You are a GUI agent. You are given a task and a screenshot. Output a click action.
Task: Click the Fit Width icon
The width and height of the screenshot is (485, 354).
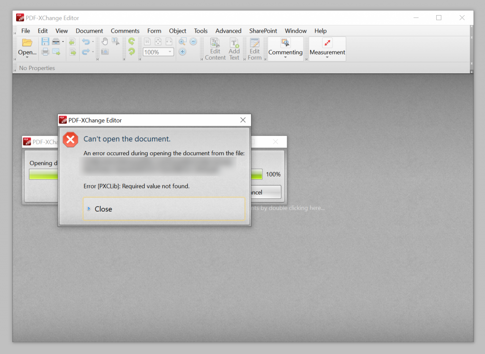(169, 42)
